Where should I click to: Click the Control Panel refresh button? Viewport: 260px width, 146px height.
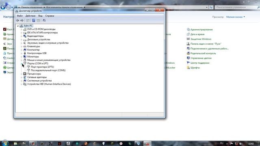click(x=211, y=7)
